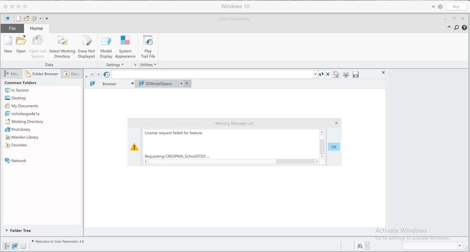The width and height of the screenshot is (470, 252).
Task: Save the browser page with disk icon
Action: point(356,74)
